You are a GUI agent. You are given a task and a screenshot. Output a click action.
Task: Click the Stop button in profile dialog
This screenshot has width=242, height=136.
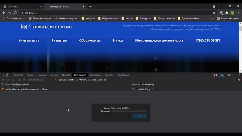140,116
